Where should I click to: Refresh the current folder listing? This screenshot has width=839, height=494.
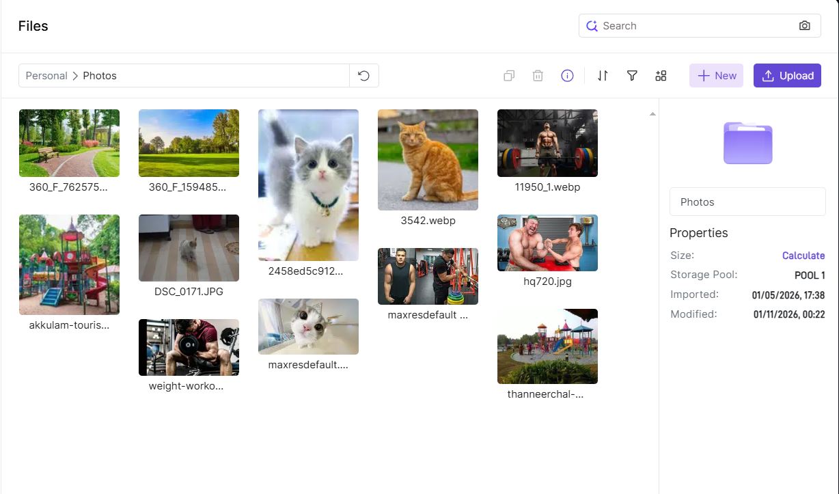pyautogui.click(x=363, y=76)
